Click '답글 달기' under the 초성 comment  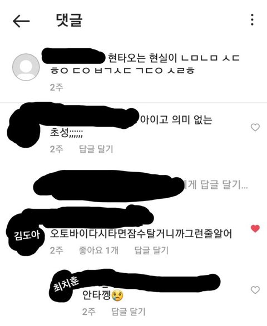[x=96, y=149]
